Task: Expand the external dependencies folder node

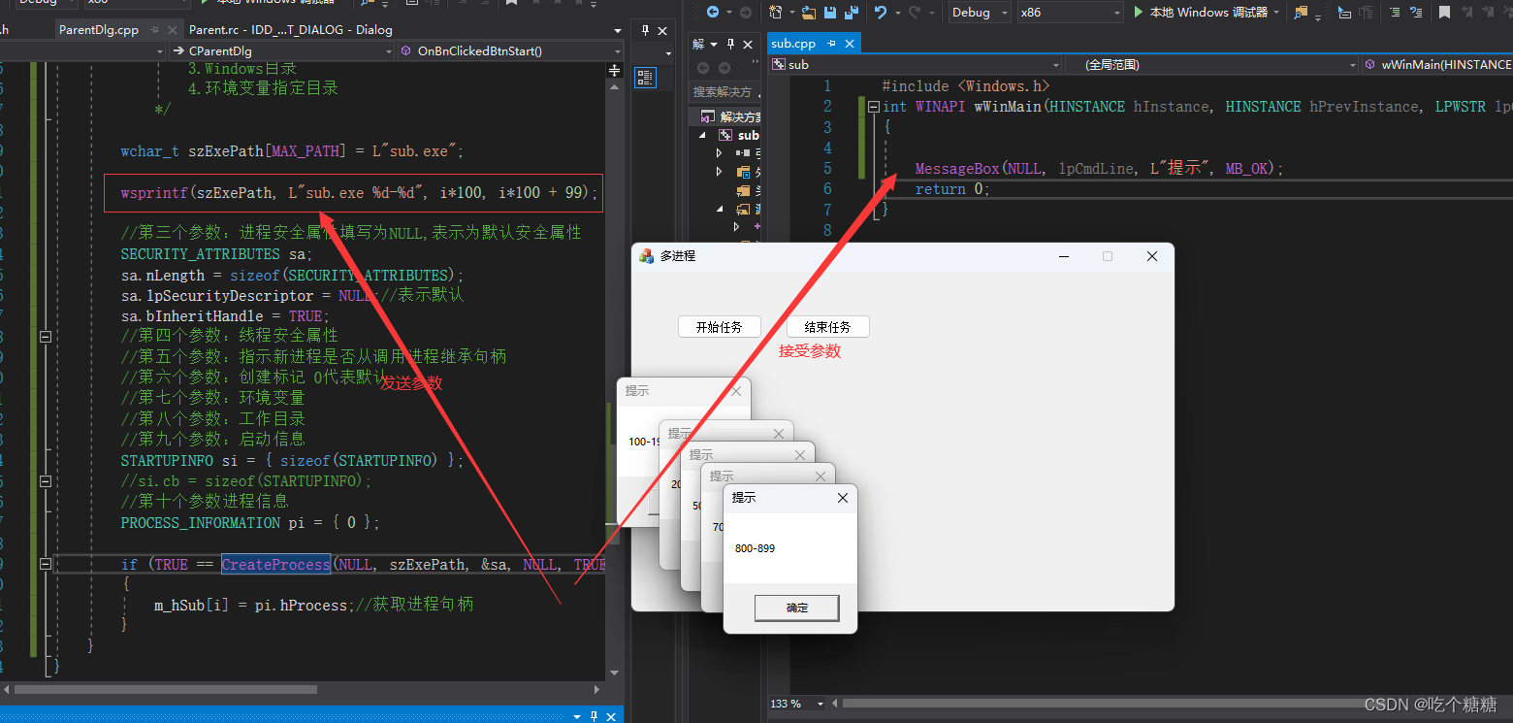Action: pos(719,172)
